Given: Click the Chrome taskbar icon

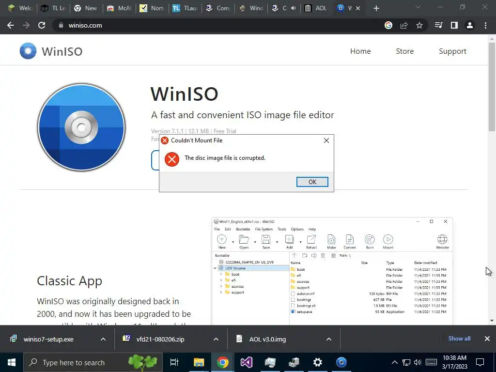Looking at the screenshot, I should (x=223, y=362).
